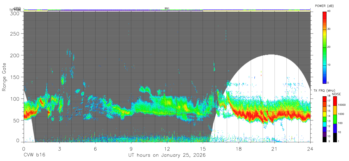Click the blue 10-100 noise swatch
The height and width of the screenshot is (161, 349).
tap(335, 128)
